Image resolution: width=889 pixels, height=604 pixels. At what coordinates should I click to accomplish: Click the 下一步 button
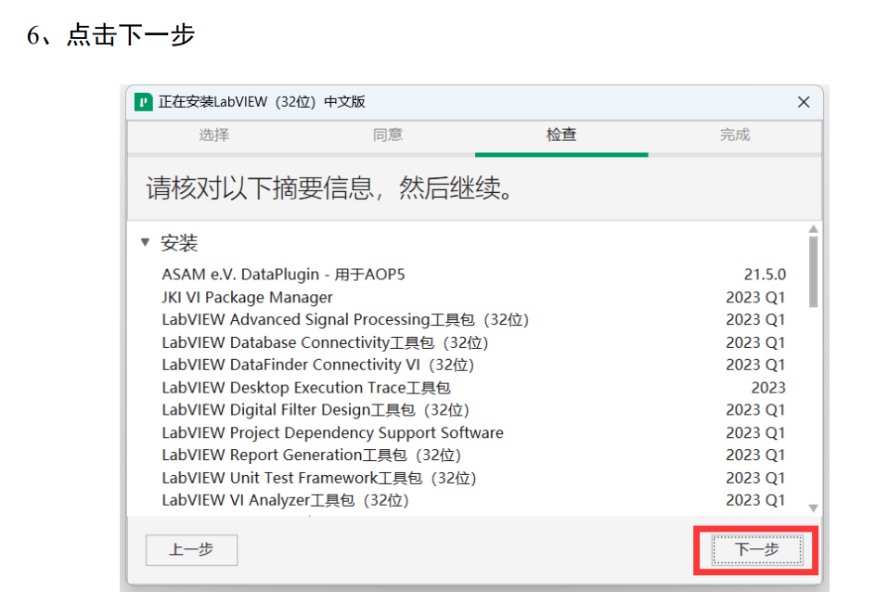click(757, 549)
